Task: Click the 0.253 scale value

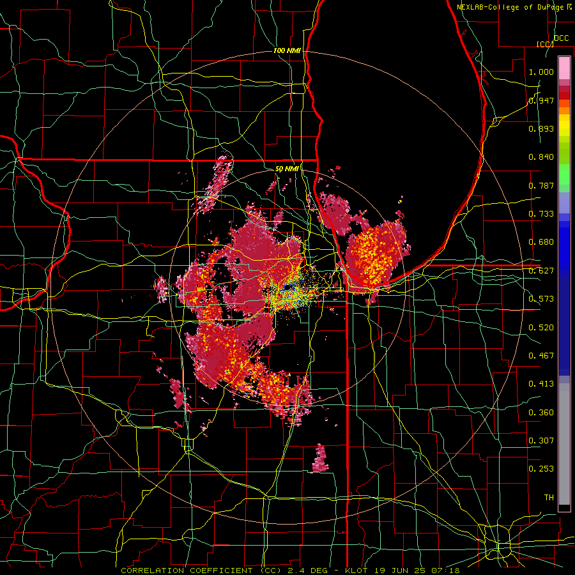Action: [x=541, y=469]
